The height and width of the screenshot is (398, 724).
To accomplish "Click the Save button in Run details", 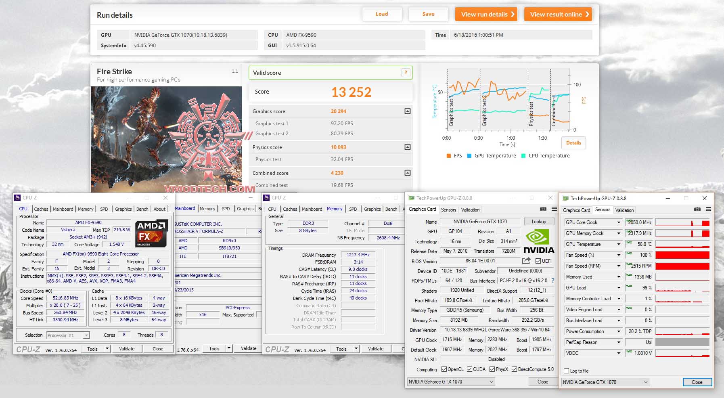I will [x=429, y=14].
